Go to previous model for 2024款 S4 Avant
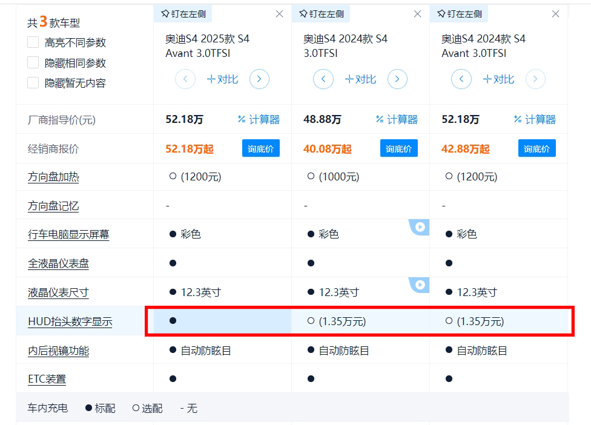591x425 pixels. (461, 79)
